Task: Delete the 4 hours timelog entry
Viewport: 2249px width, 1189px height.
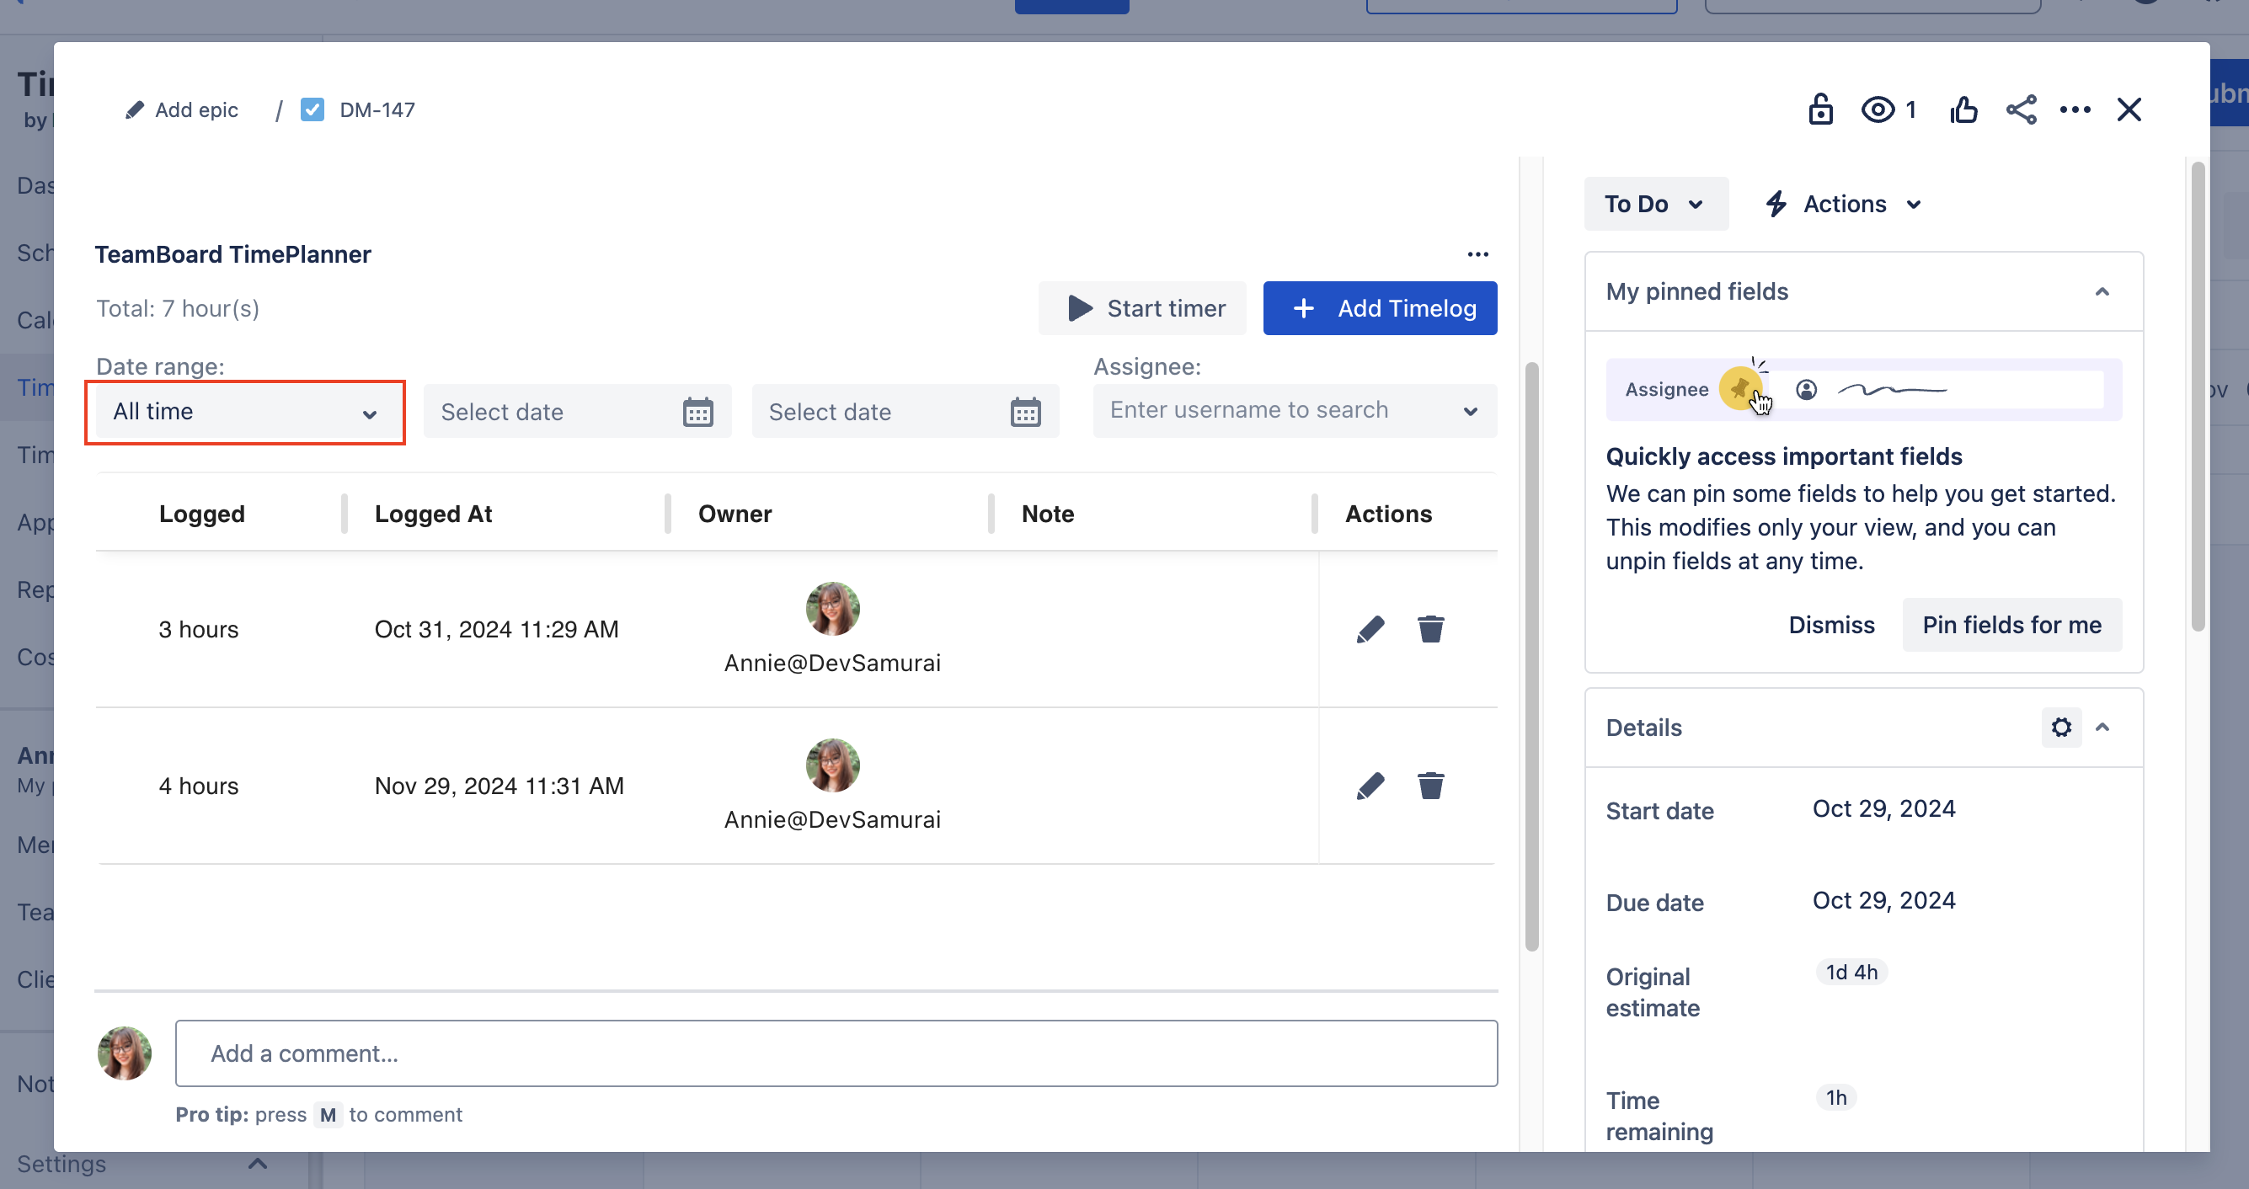Action: [1430, 786]
